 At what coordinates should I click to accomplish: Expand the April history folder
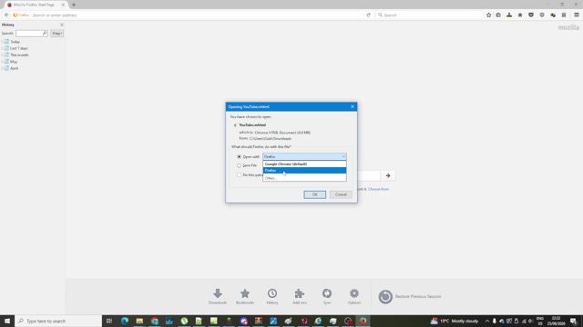point(2,68)
